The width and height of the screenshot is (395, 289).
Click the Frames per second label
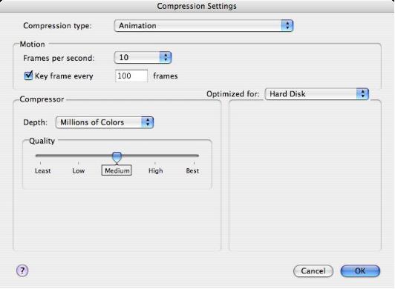59,58
